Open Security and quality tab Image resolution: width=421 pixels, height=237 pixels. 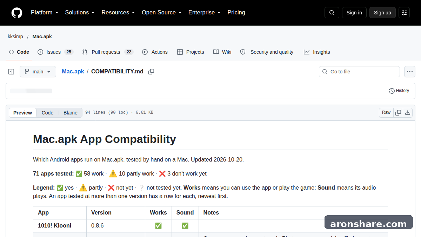point(267,52)
